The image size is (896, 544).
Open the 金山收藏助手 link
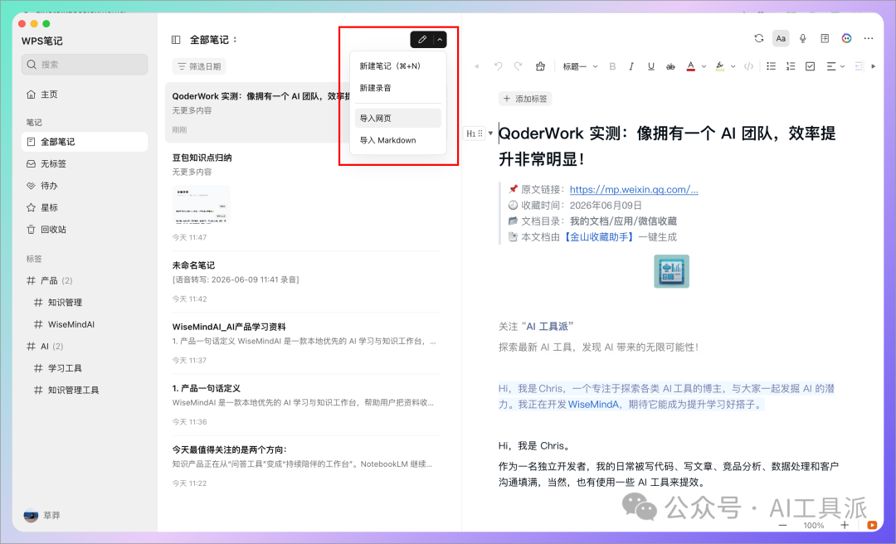(x=599, y=236)
